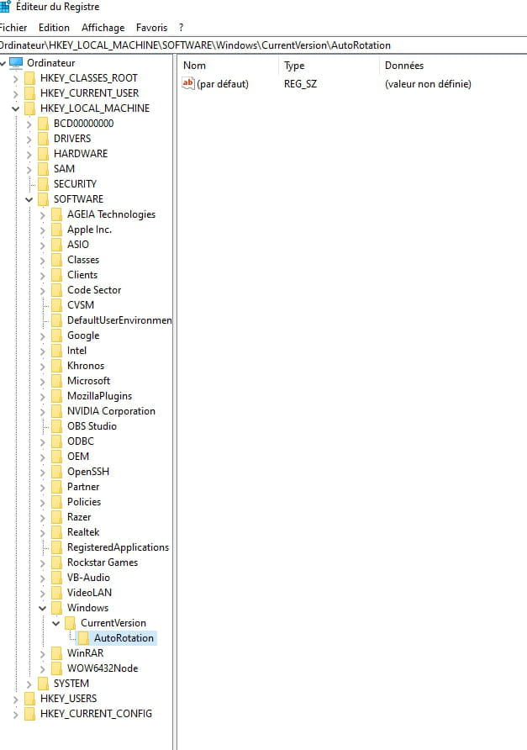Click the NVIDIA Corporation folder icon

click(57, 411)
